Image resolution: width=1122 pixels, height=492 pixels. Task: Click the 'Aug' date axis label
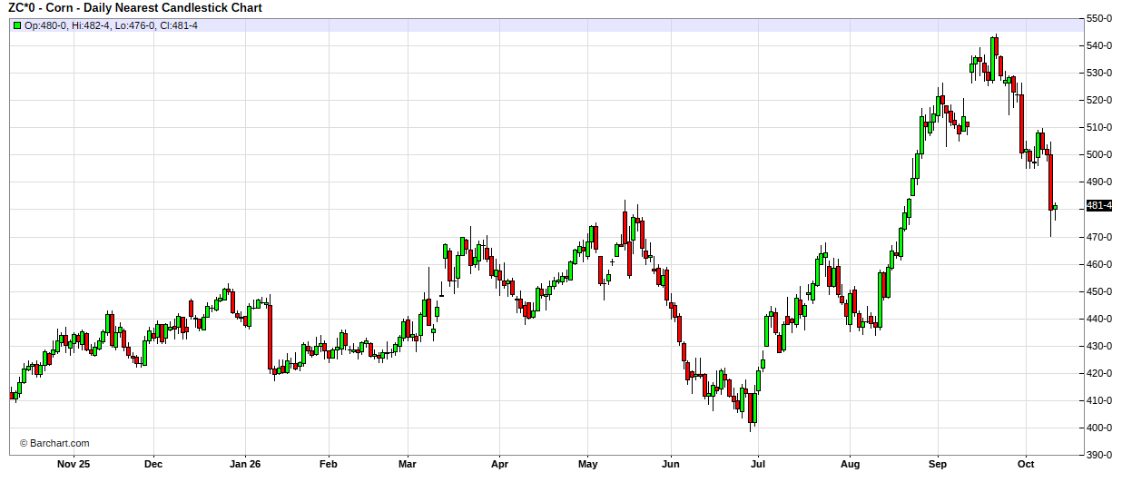click(x=850, y=465)
